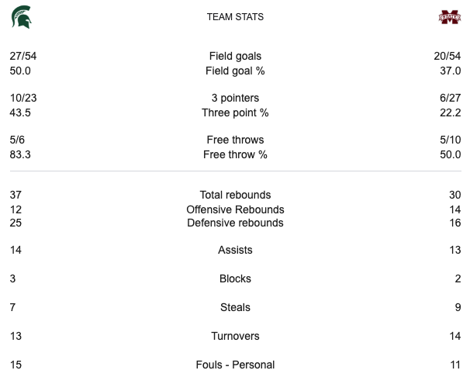
Task: Click the Blocks stat label
Action: coord(235,278)
